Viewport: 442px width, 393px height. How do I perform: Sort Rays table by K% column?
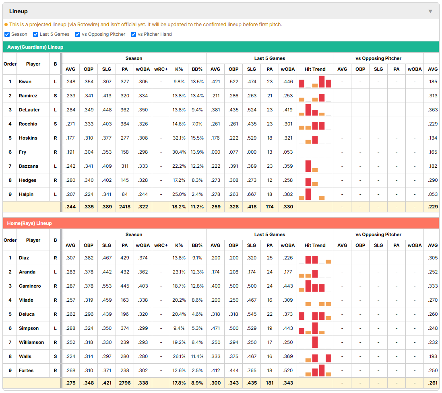(179, 245)
